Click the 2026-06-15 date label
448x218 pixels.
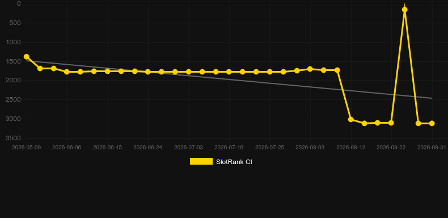pos(107,148)
